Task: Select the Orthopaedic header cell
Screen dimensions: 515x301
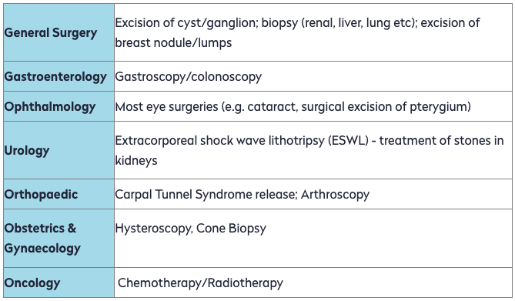Action: click(59, 194)
